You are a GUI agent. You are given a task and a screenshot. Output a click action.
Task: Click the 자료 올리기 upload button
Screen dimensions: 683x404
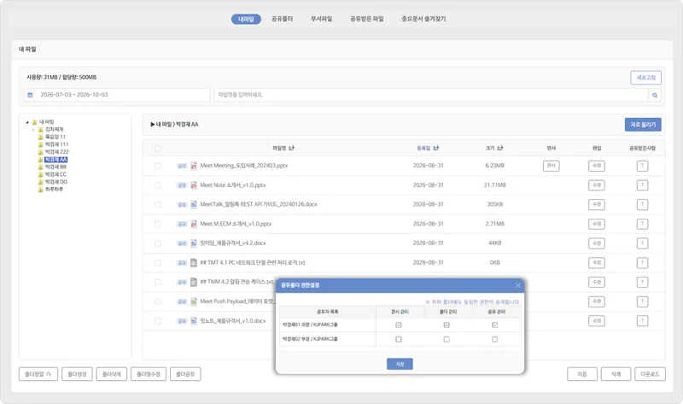[x=643, y=125]
